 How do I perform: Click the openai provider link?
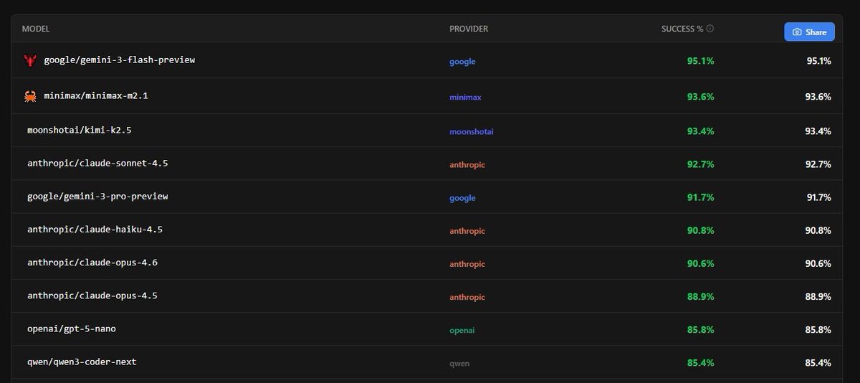pos(462,331)
